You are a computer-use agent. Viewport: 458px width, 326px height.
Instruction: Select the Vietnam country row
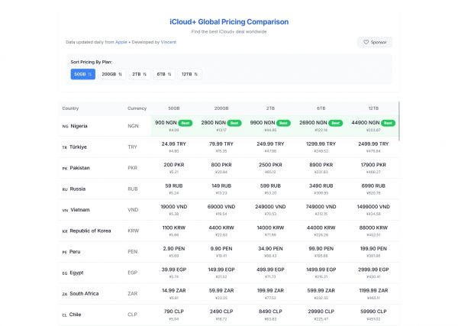pyautogui.click(x=229, y=210)
